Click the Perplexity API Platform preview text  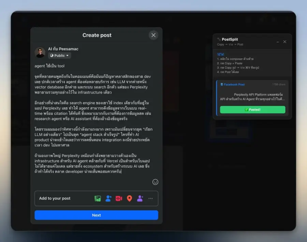(x=252, y=97)
